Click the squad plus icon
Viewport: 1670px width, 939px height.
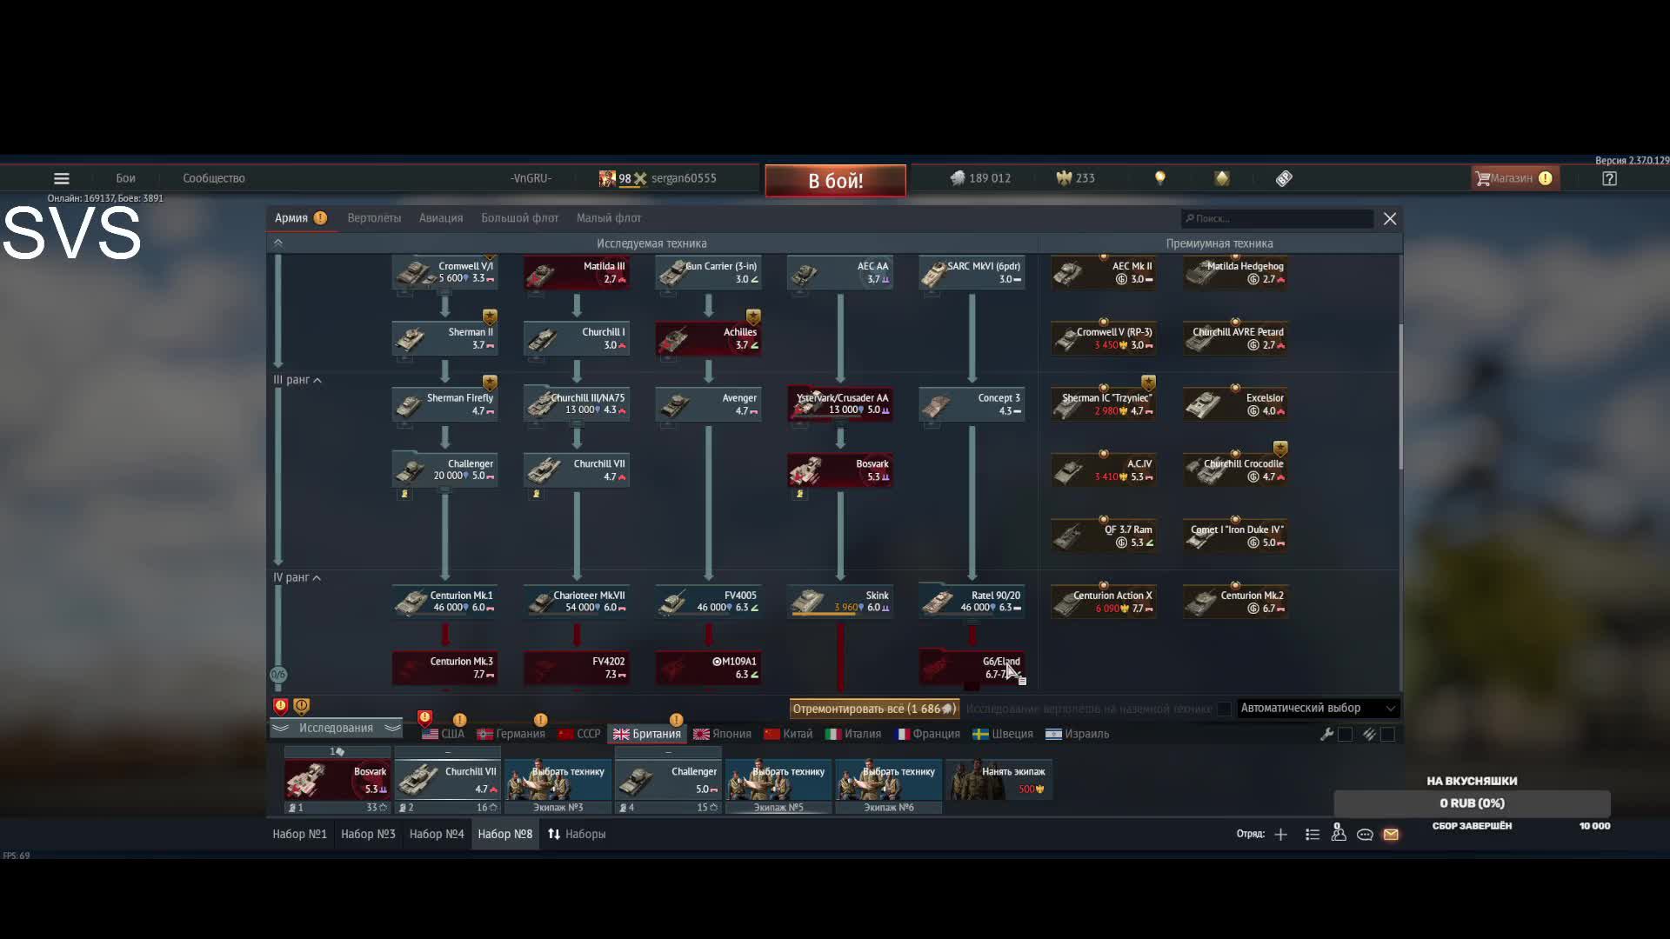1280,835
